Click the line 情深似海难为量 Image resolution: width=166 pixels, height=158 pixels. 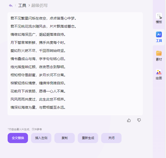[x=23, y=107]
